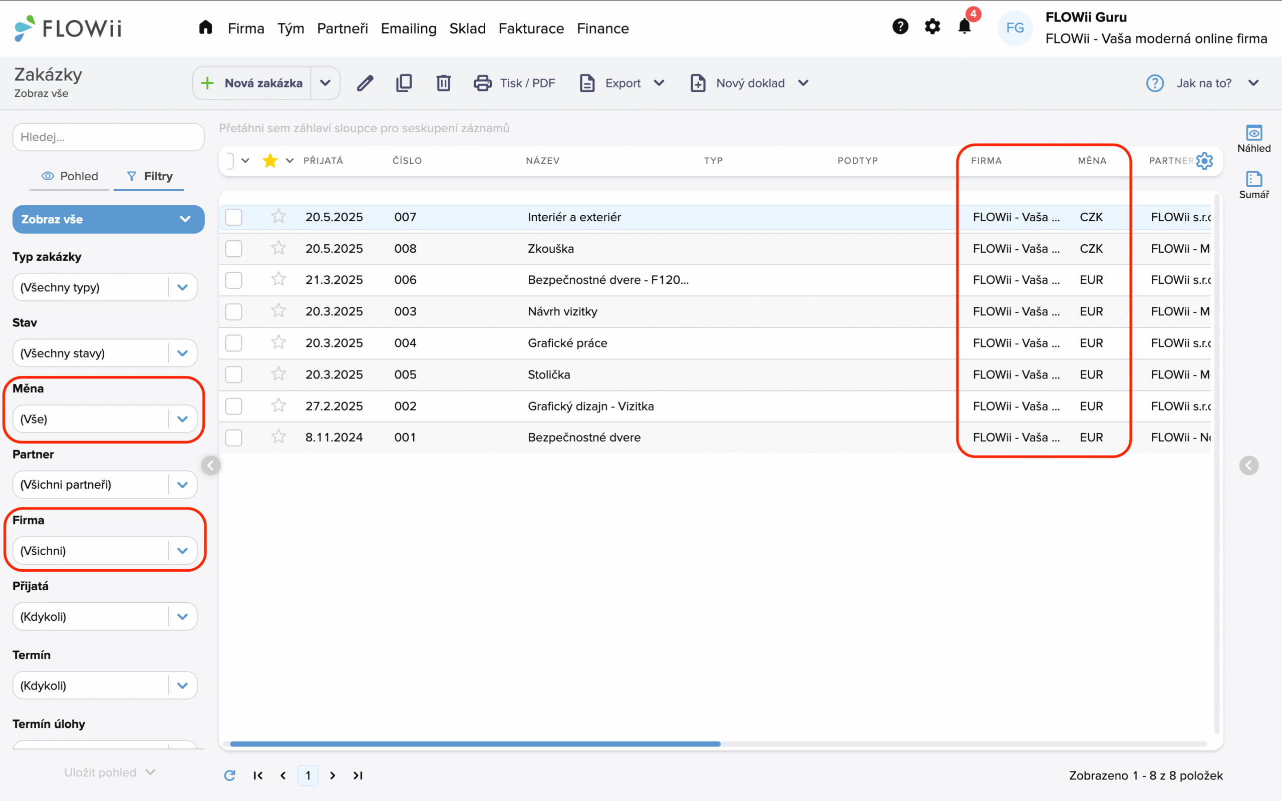
Task: Open the Sklad menu
Action: coord(467,28)
